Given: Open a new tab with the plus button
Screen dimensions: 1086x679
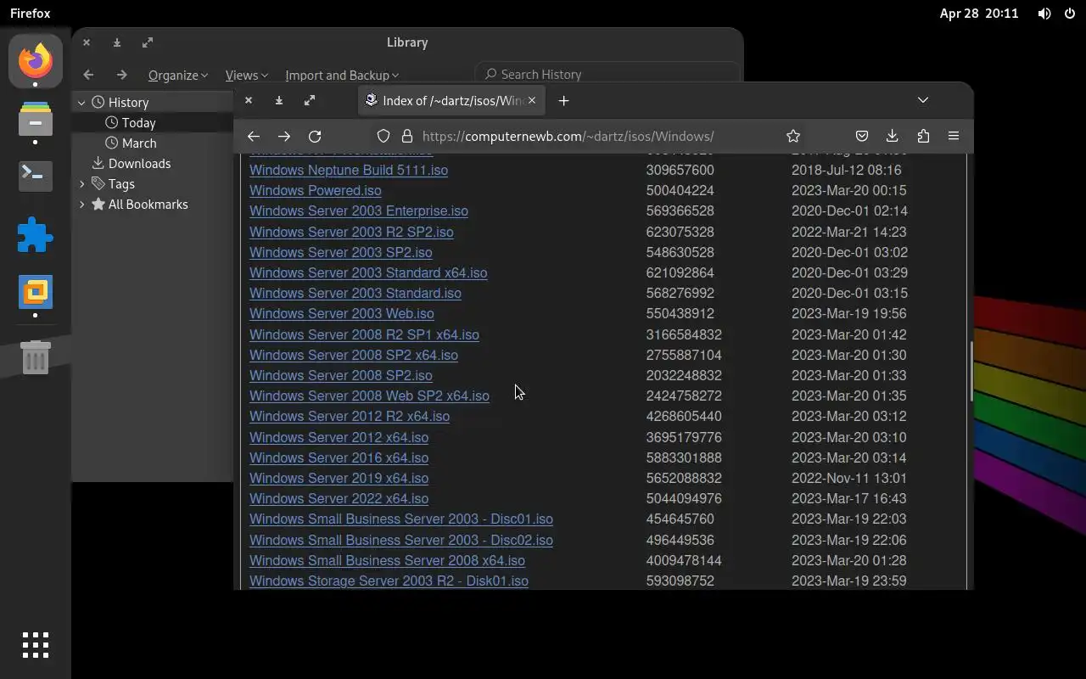Looking at the screenshot, I should pyautogui.click(x=563, y=100).
